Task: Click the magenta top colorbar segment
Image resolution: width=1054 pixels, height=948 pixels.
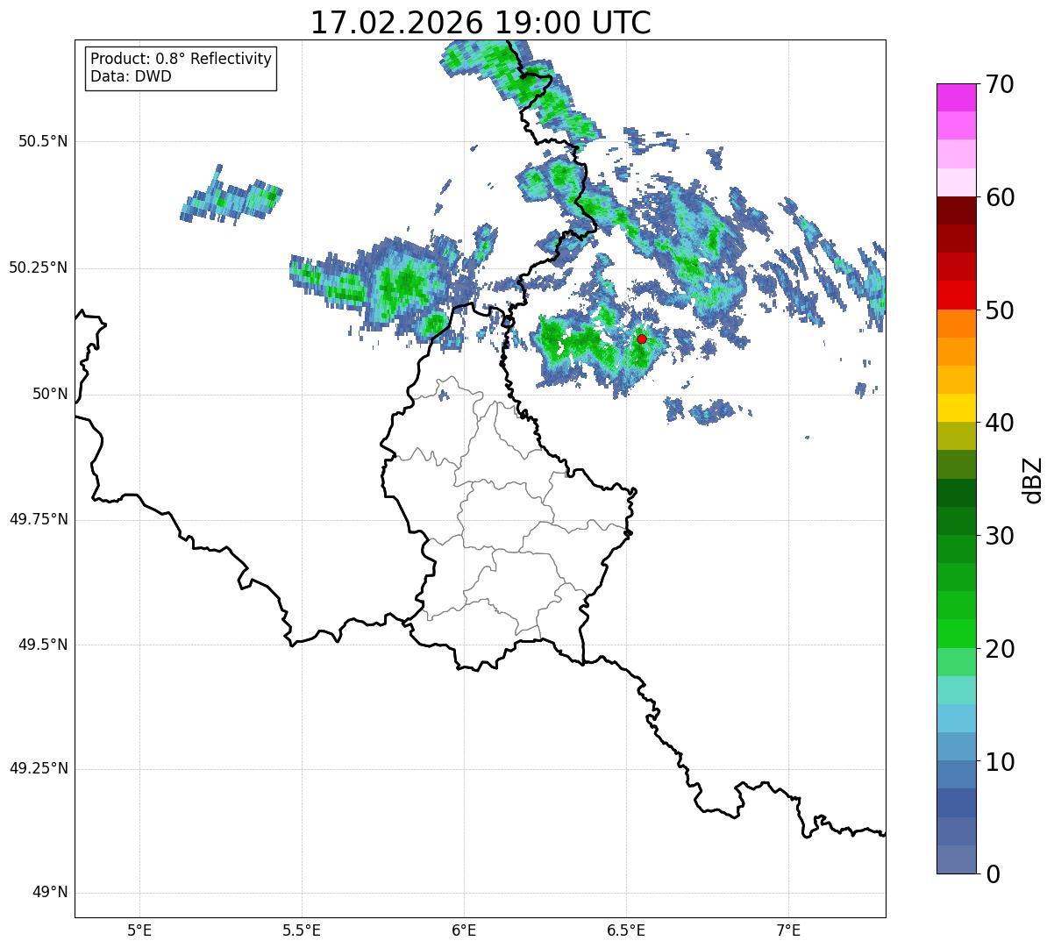Action: (956, 97)
